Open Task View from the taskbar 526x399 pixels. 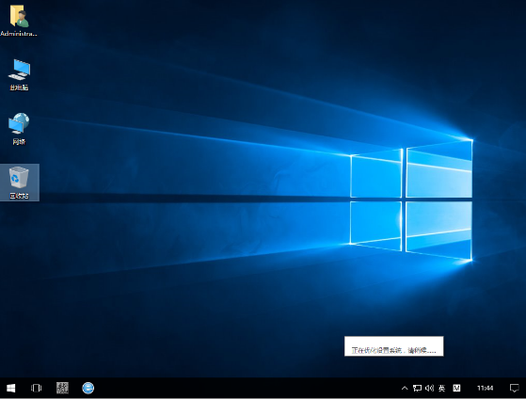coord(36,389)
